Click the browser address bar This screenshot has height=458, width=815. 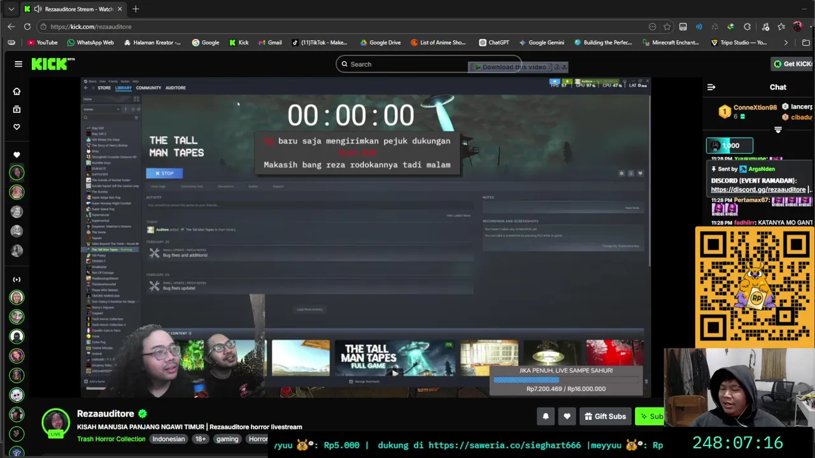point(344,27)
